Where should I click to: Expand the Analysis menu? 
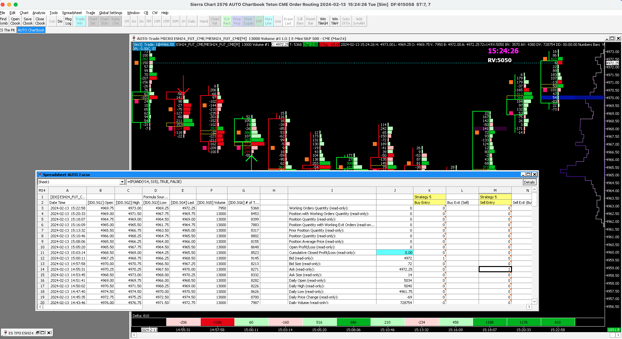(x=39, y=13)
